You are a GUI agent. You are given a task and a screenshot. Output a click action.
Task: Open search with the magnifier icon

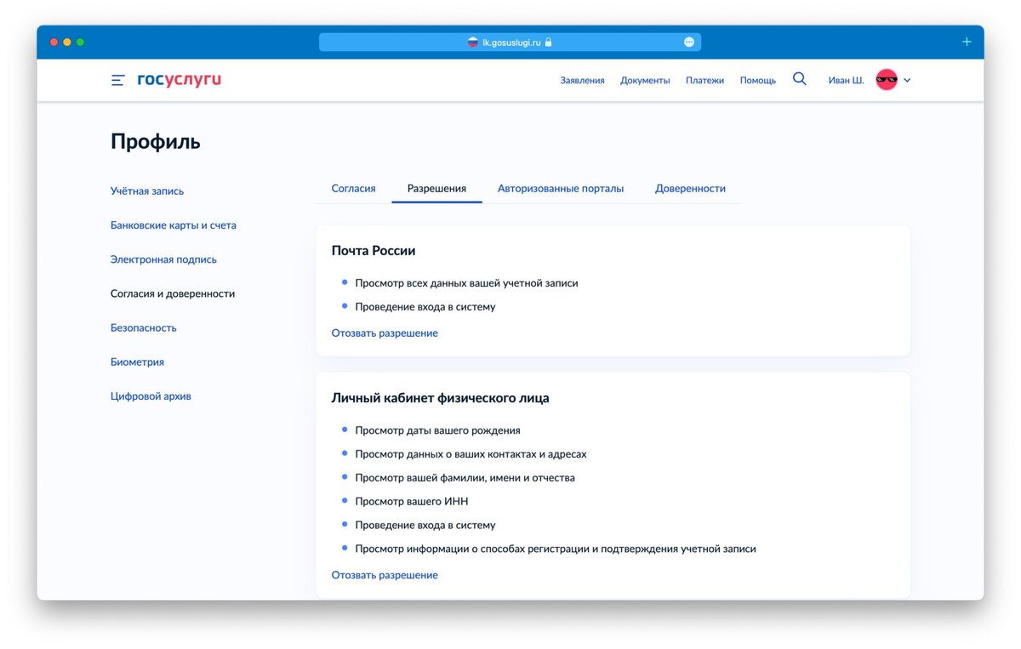click(799, 79)
